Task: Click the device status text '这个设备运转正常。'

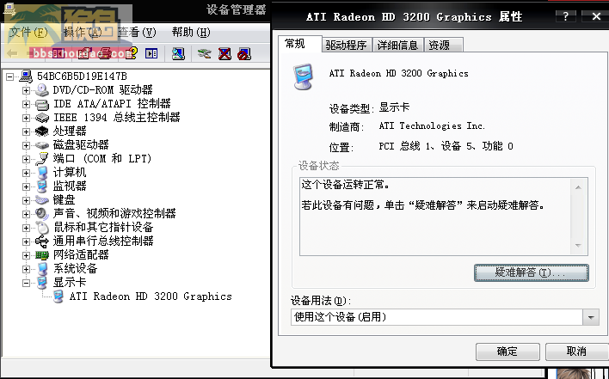Action: pyautogui.click(x=346, y=185)
